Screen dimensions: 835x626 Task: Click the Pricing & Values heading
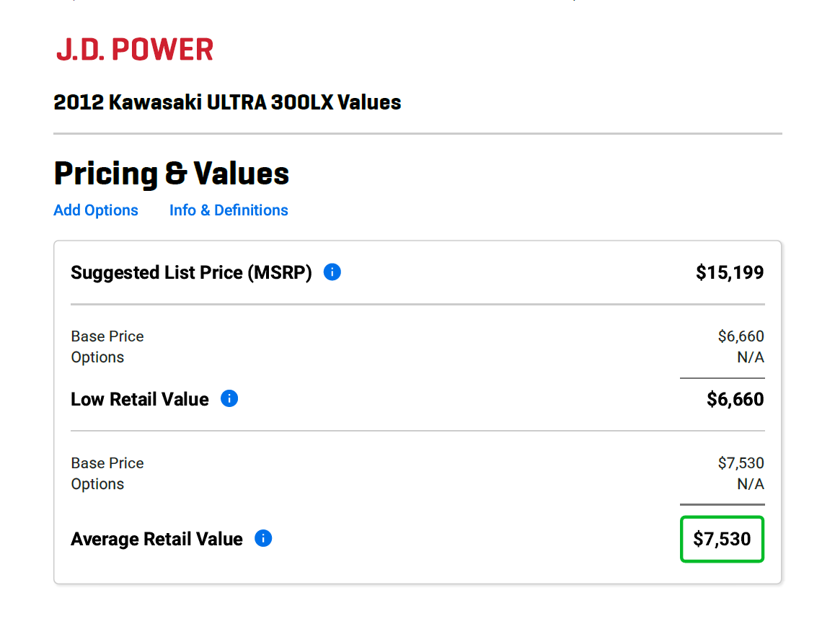click(172, 174)
